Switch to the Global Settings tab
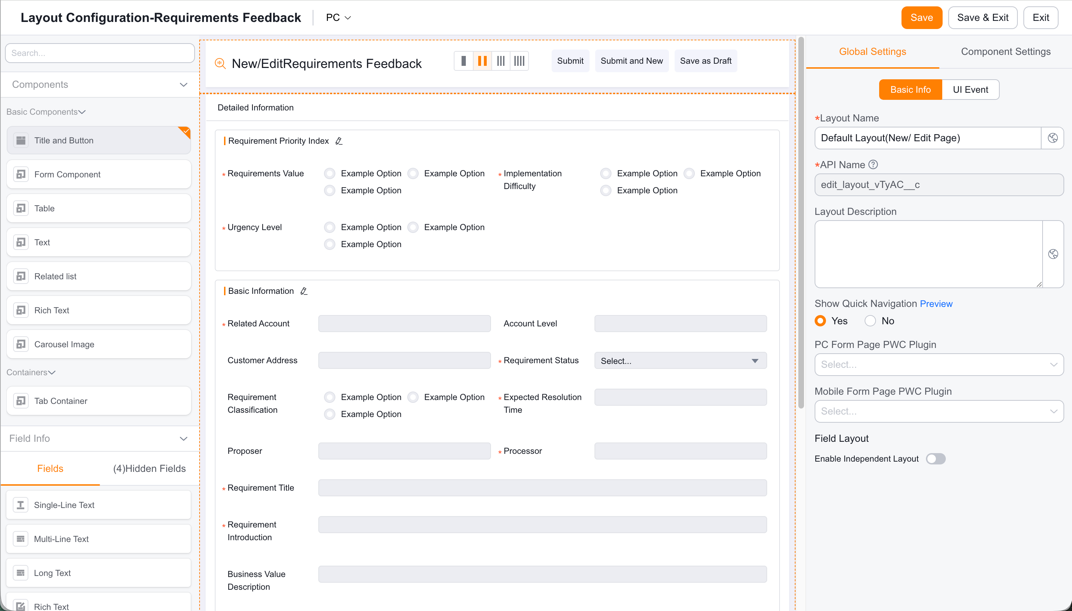This screenshot has width=1072, height=611. (872, 52)
